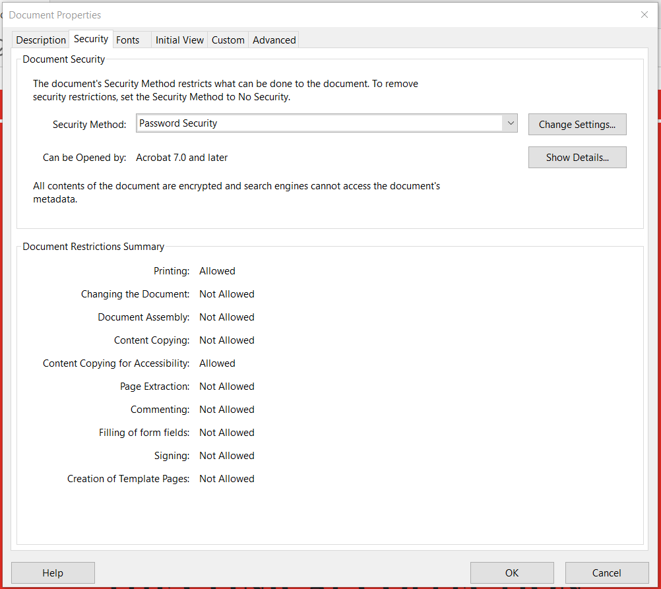
Task: Click the Show Details button
Action: [577, 158]
